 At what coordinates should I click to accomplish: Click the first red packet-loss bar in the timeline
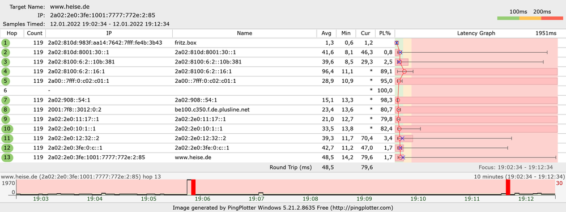coord(193,187)
